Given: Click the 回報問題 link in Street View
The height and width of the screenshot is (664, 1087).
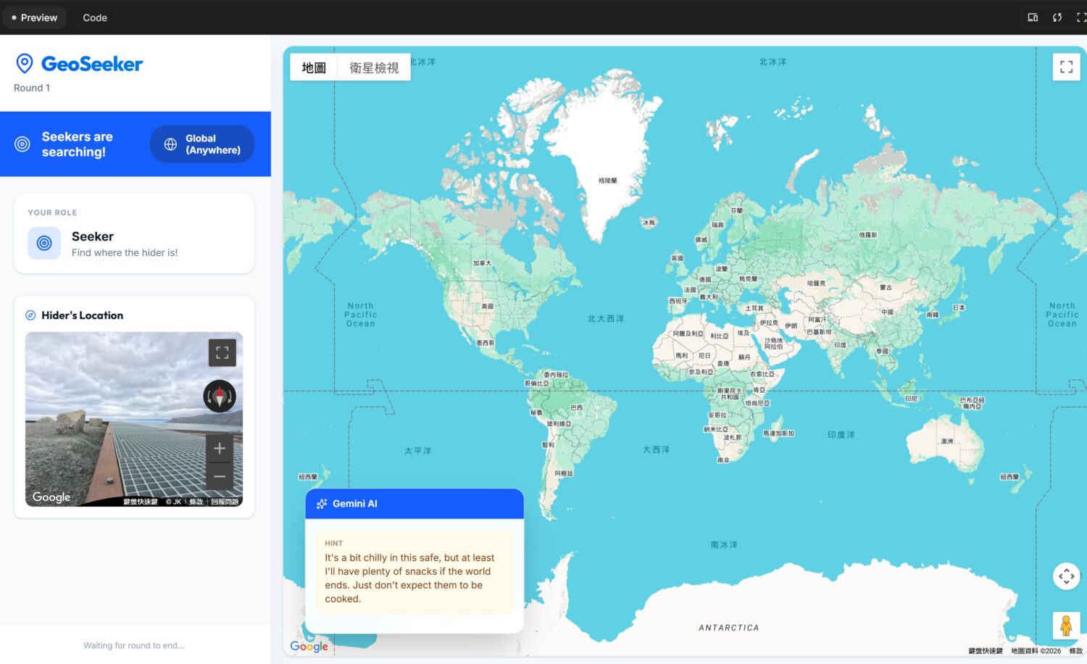Looking at the screenshot, I should 225,502.
